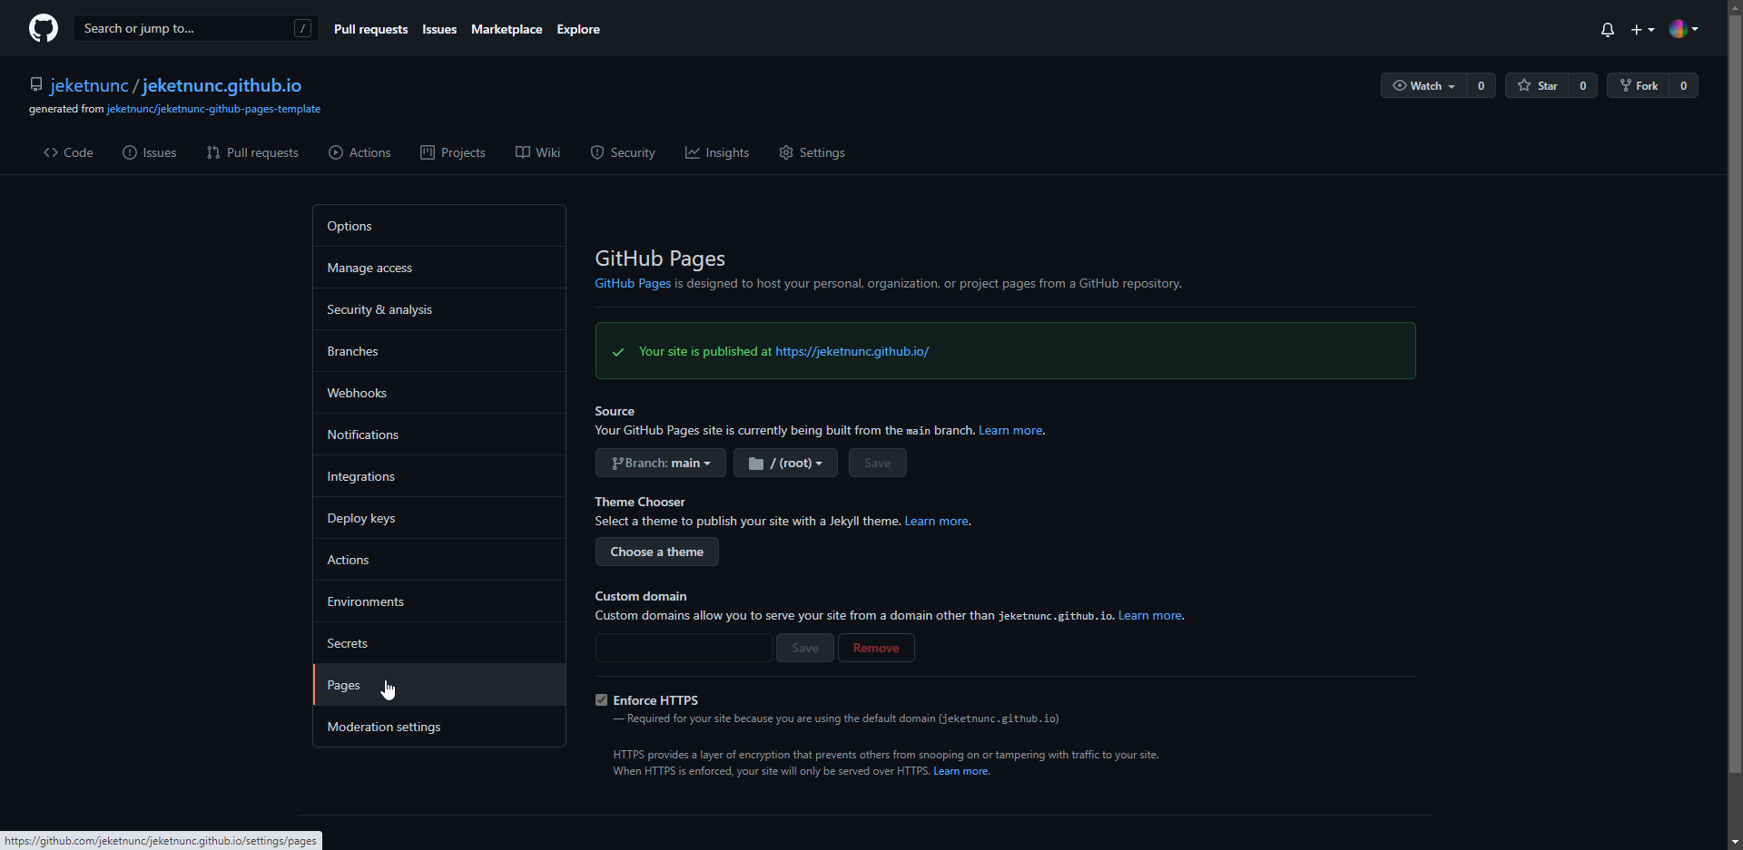Click the red Remove button
The image size is (1743, 850).
tap(876, 648)
